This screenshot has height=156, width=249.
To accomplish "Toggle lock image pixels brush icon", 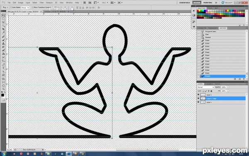I will (x=206, y=91).
